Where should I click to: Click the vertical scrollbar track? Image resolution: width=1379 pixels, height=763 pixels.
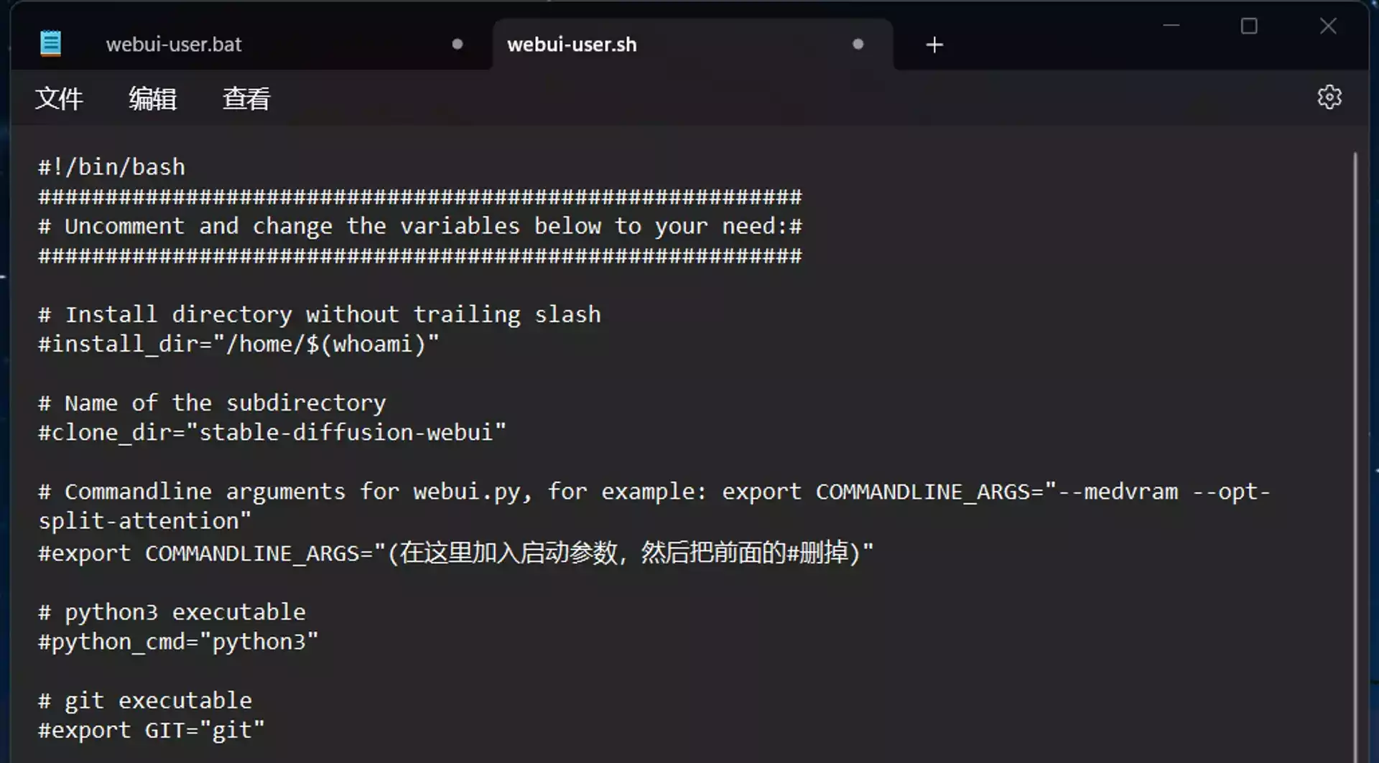pos(1355,457)
